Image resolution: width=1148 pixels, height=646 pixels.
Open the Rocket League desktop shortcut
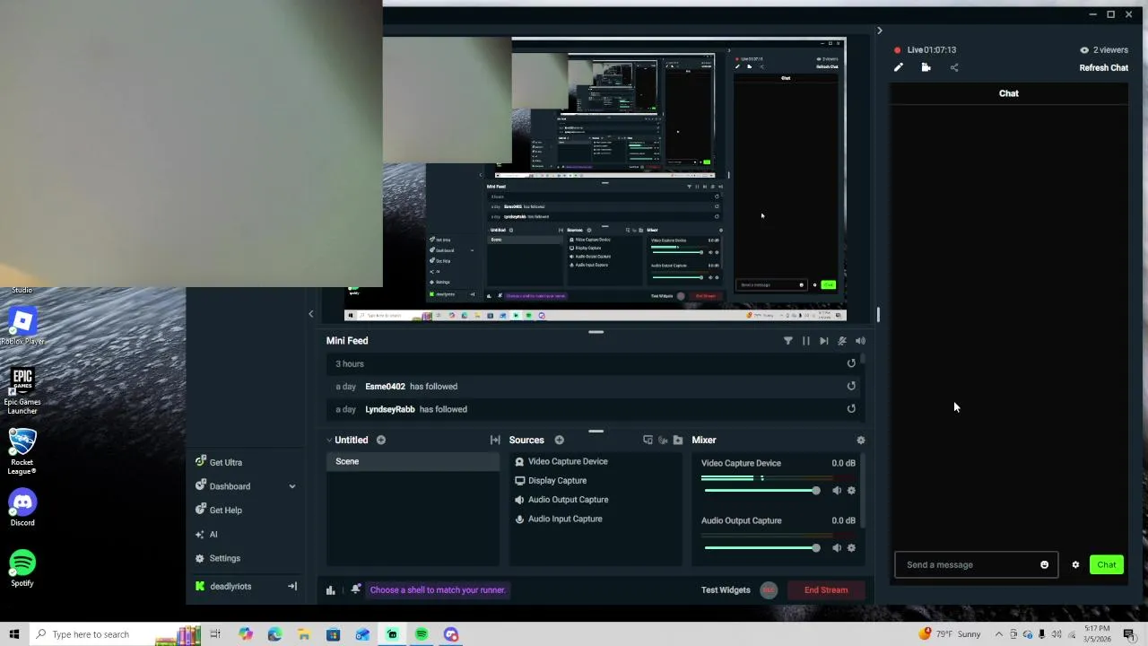[22, 451]
